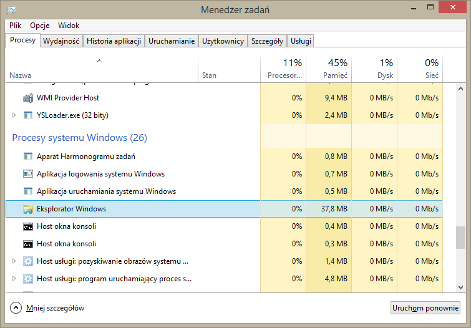Click the 4,8 MB memory value
Screen dimensions: 471x328
[336, 279]
